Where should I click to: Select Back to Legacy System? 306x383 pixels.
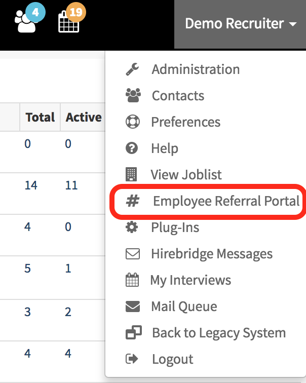(x=218, y=333)
